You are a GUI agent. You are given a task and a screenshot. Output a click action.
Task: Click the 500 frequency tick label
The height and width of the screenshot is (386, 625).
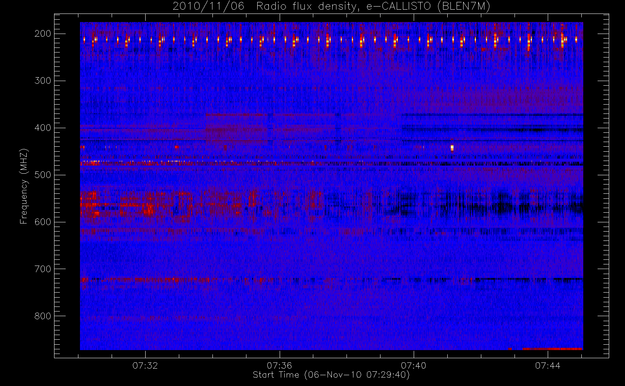click(x=43, y=175)
